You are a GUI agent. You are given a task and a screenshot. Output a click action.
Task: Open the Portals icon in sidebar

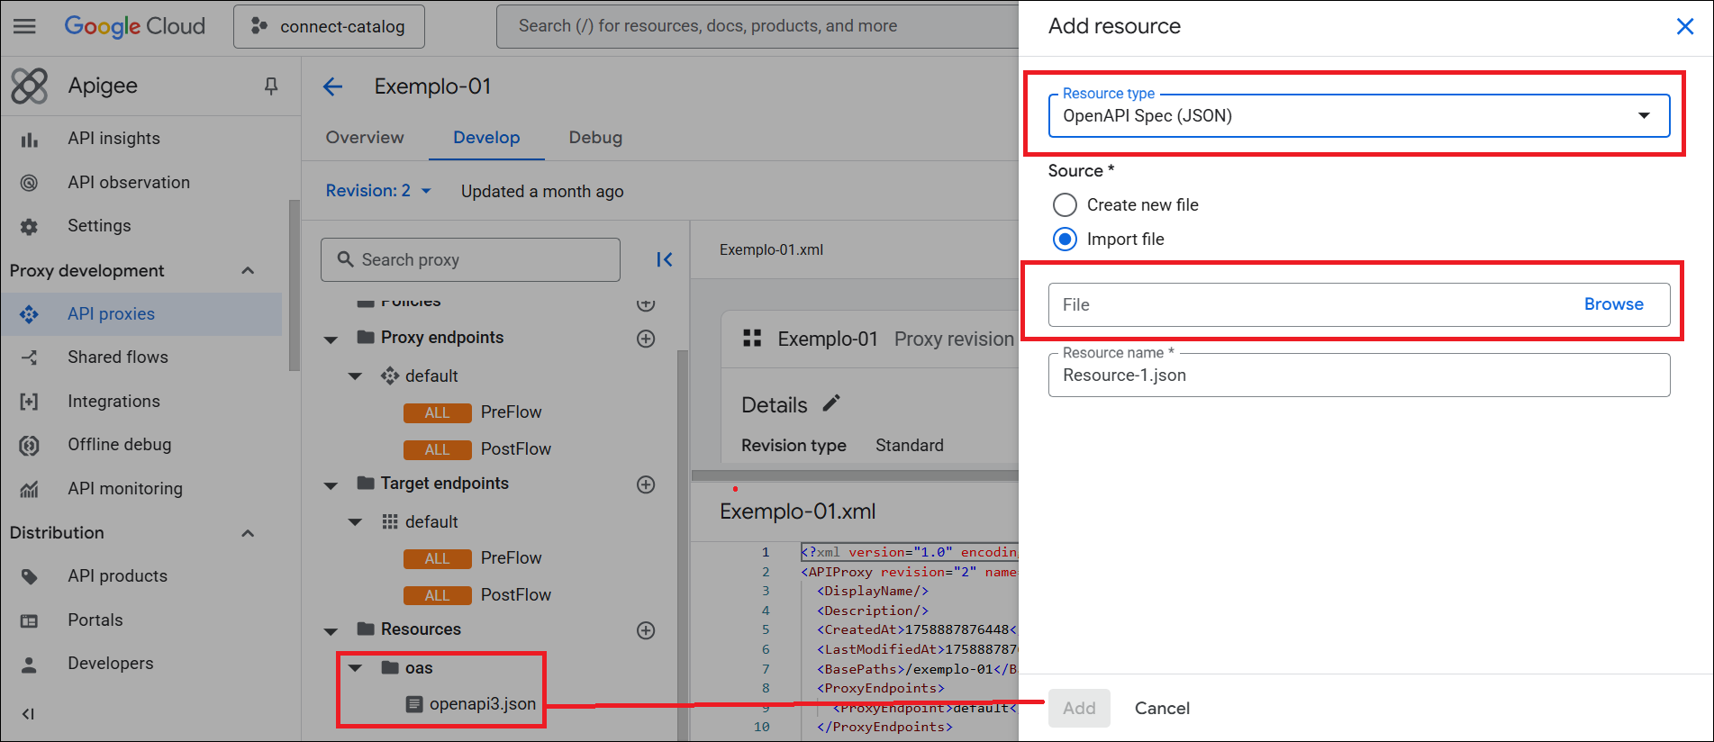[30, 620]
